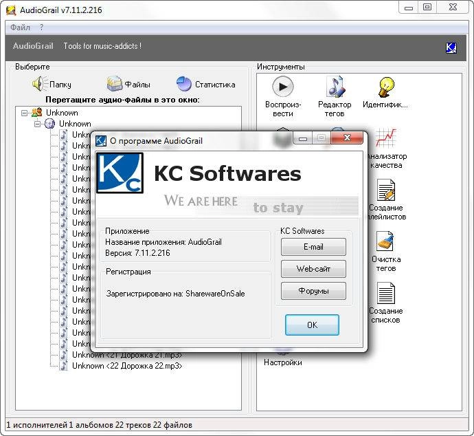Click the album disc icon next to Unknown
Viewport: 474px width, 436px height.
[50, 124]
